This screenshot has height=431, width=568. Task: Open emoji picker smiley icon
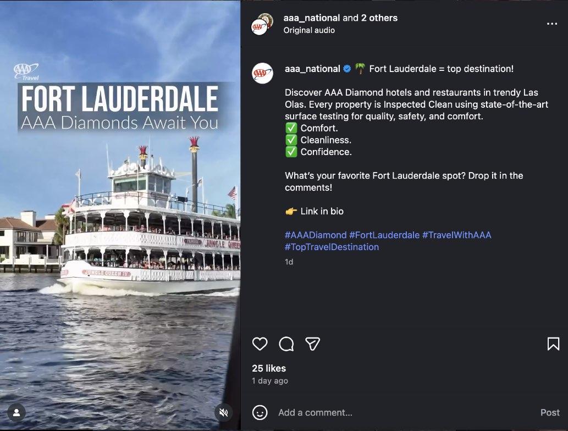[x=260, y=412]
